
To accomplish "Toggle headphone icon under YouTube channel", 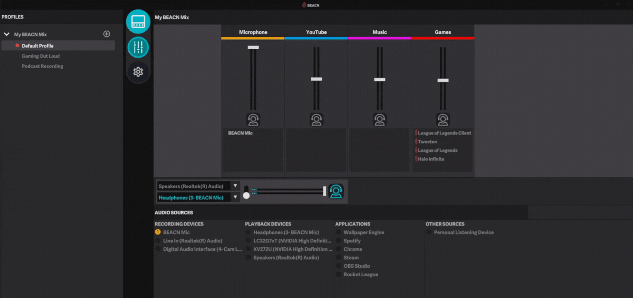I will click(x=316, y=120).
